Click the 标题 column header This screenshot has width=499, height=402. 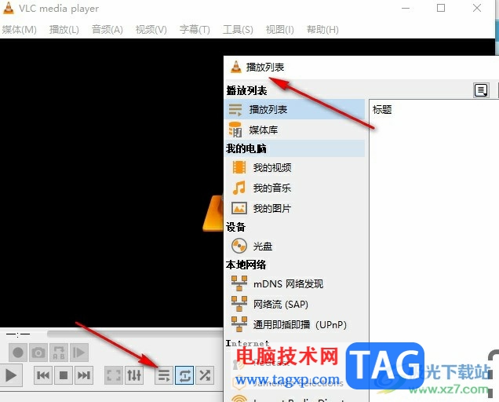(x=382, y=110)
